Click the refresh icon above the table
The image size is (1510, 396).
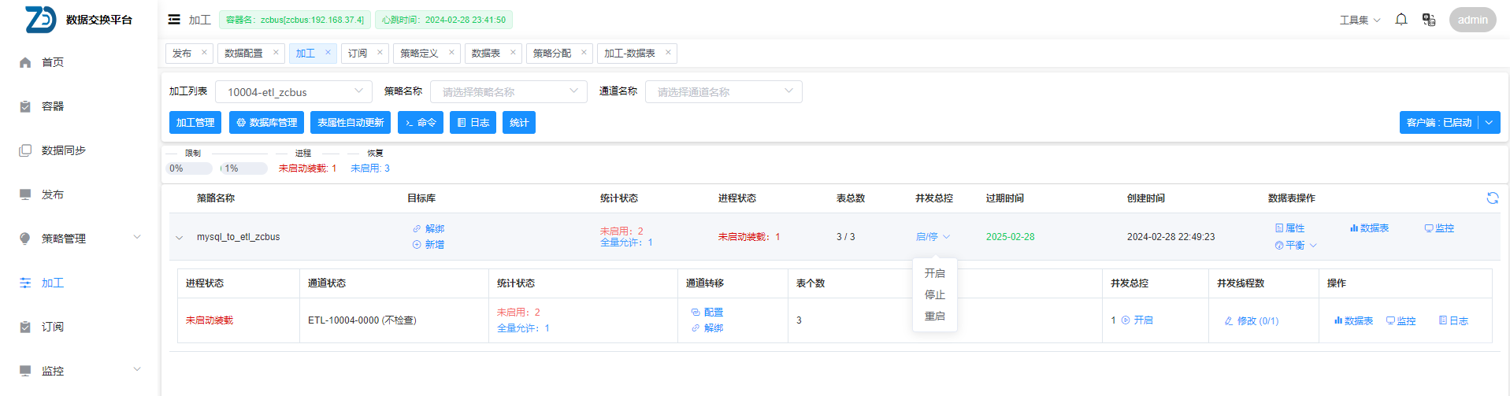[1492, 198]
